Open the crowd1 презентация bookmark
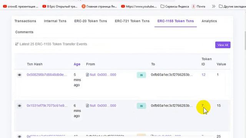 pyautogui.click(x=20, y=7)
